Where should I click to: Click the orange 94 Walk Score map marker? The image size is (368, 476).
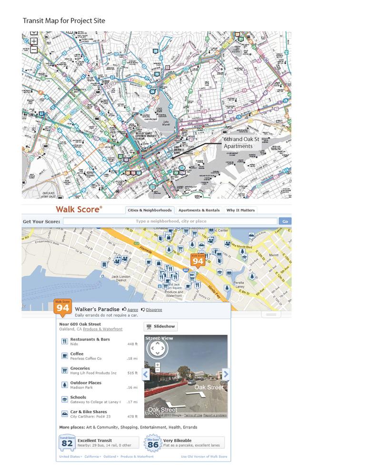click(x=198, y=261)
